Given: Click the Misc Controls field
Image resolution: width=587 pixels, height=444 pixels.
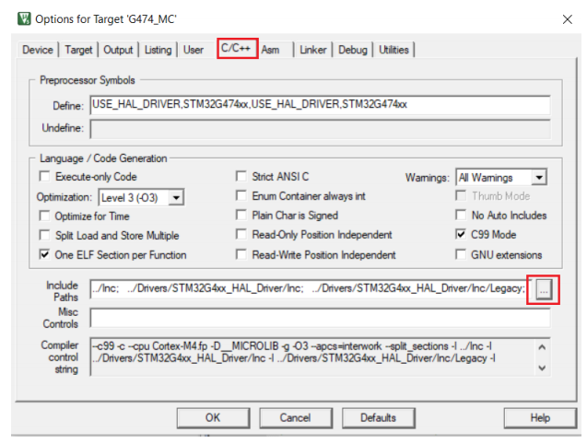Looking at the screenshot, I should tap(320, 318).
